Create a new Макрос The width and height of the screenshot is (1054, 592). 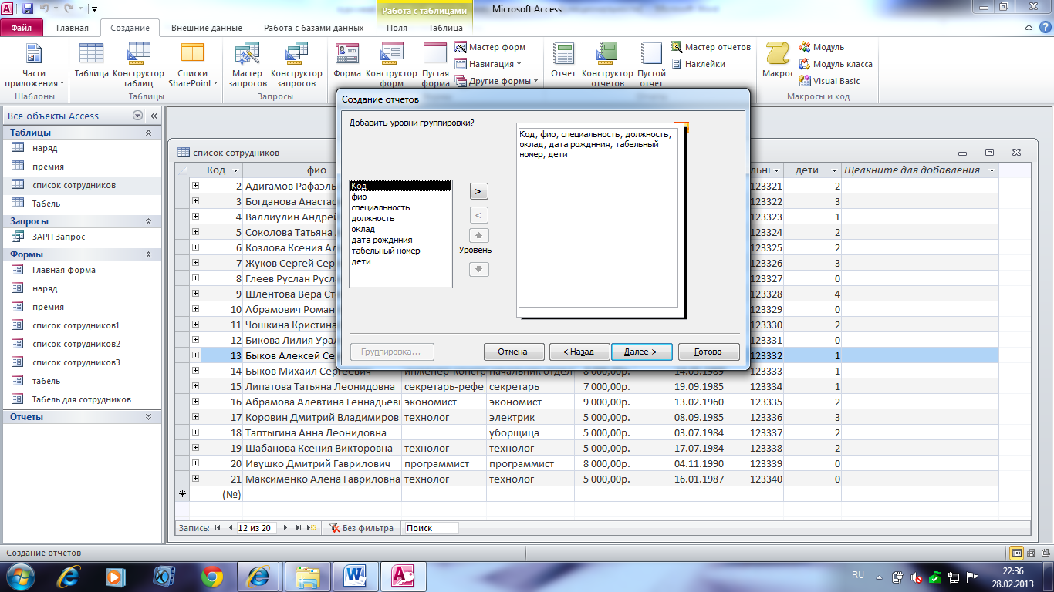pos(778,62)
